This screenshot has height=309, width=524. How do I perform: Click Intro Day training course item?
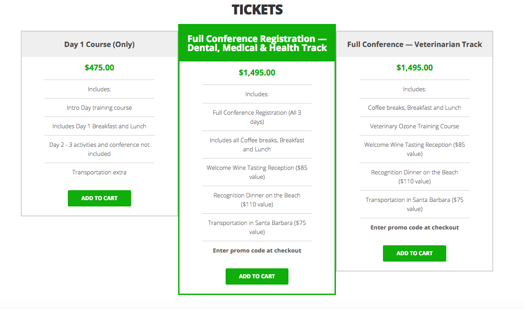point(99,108)
